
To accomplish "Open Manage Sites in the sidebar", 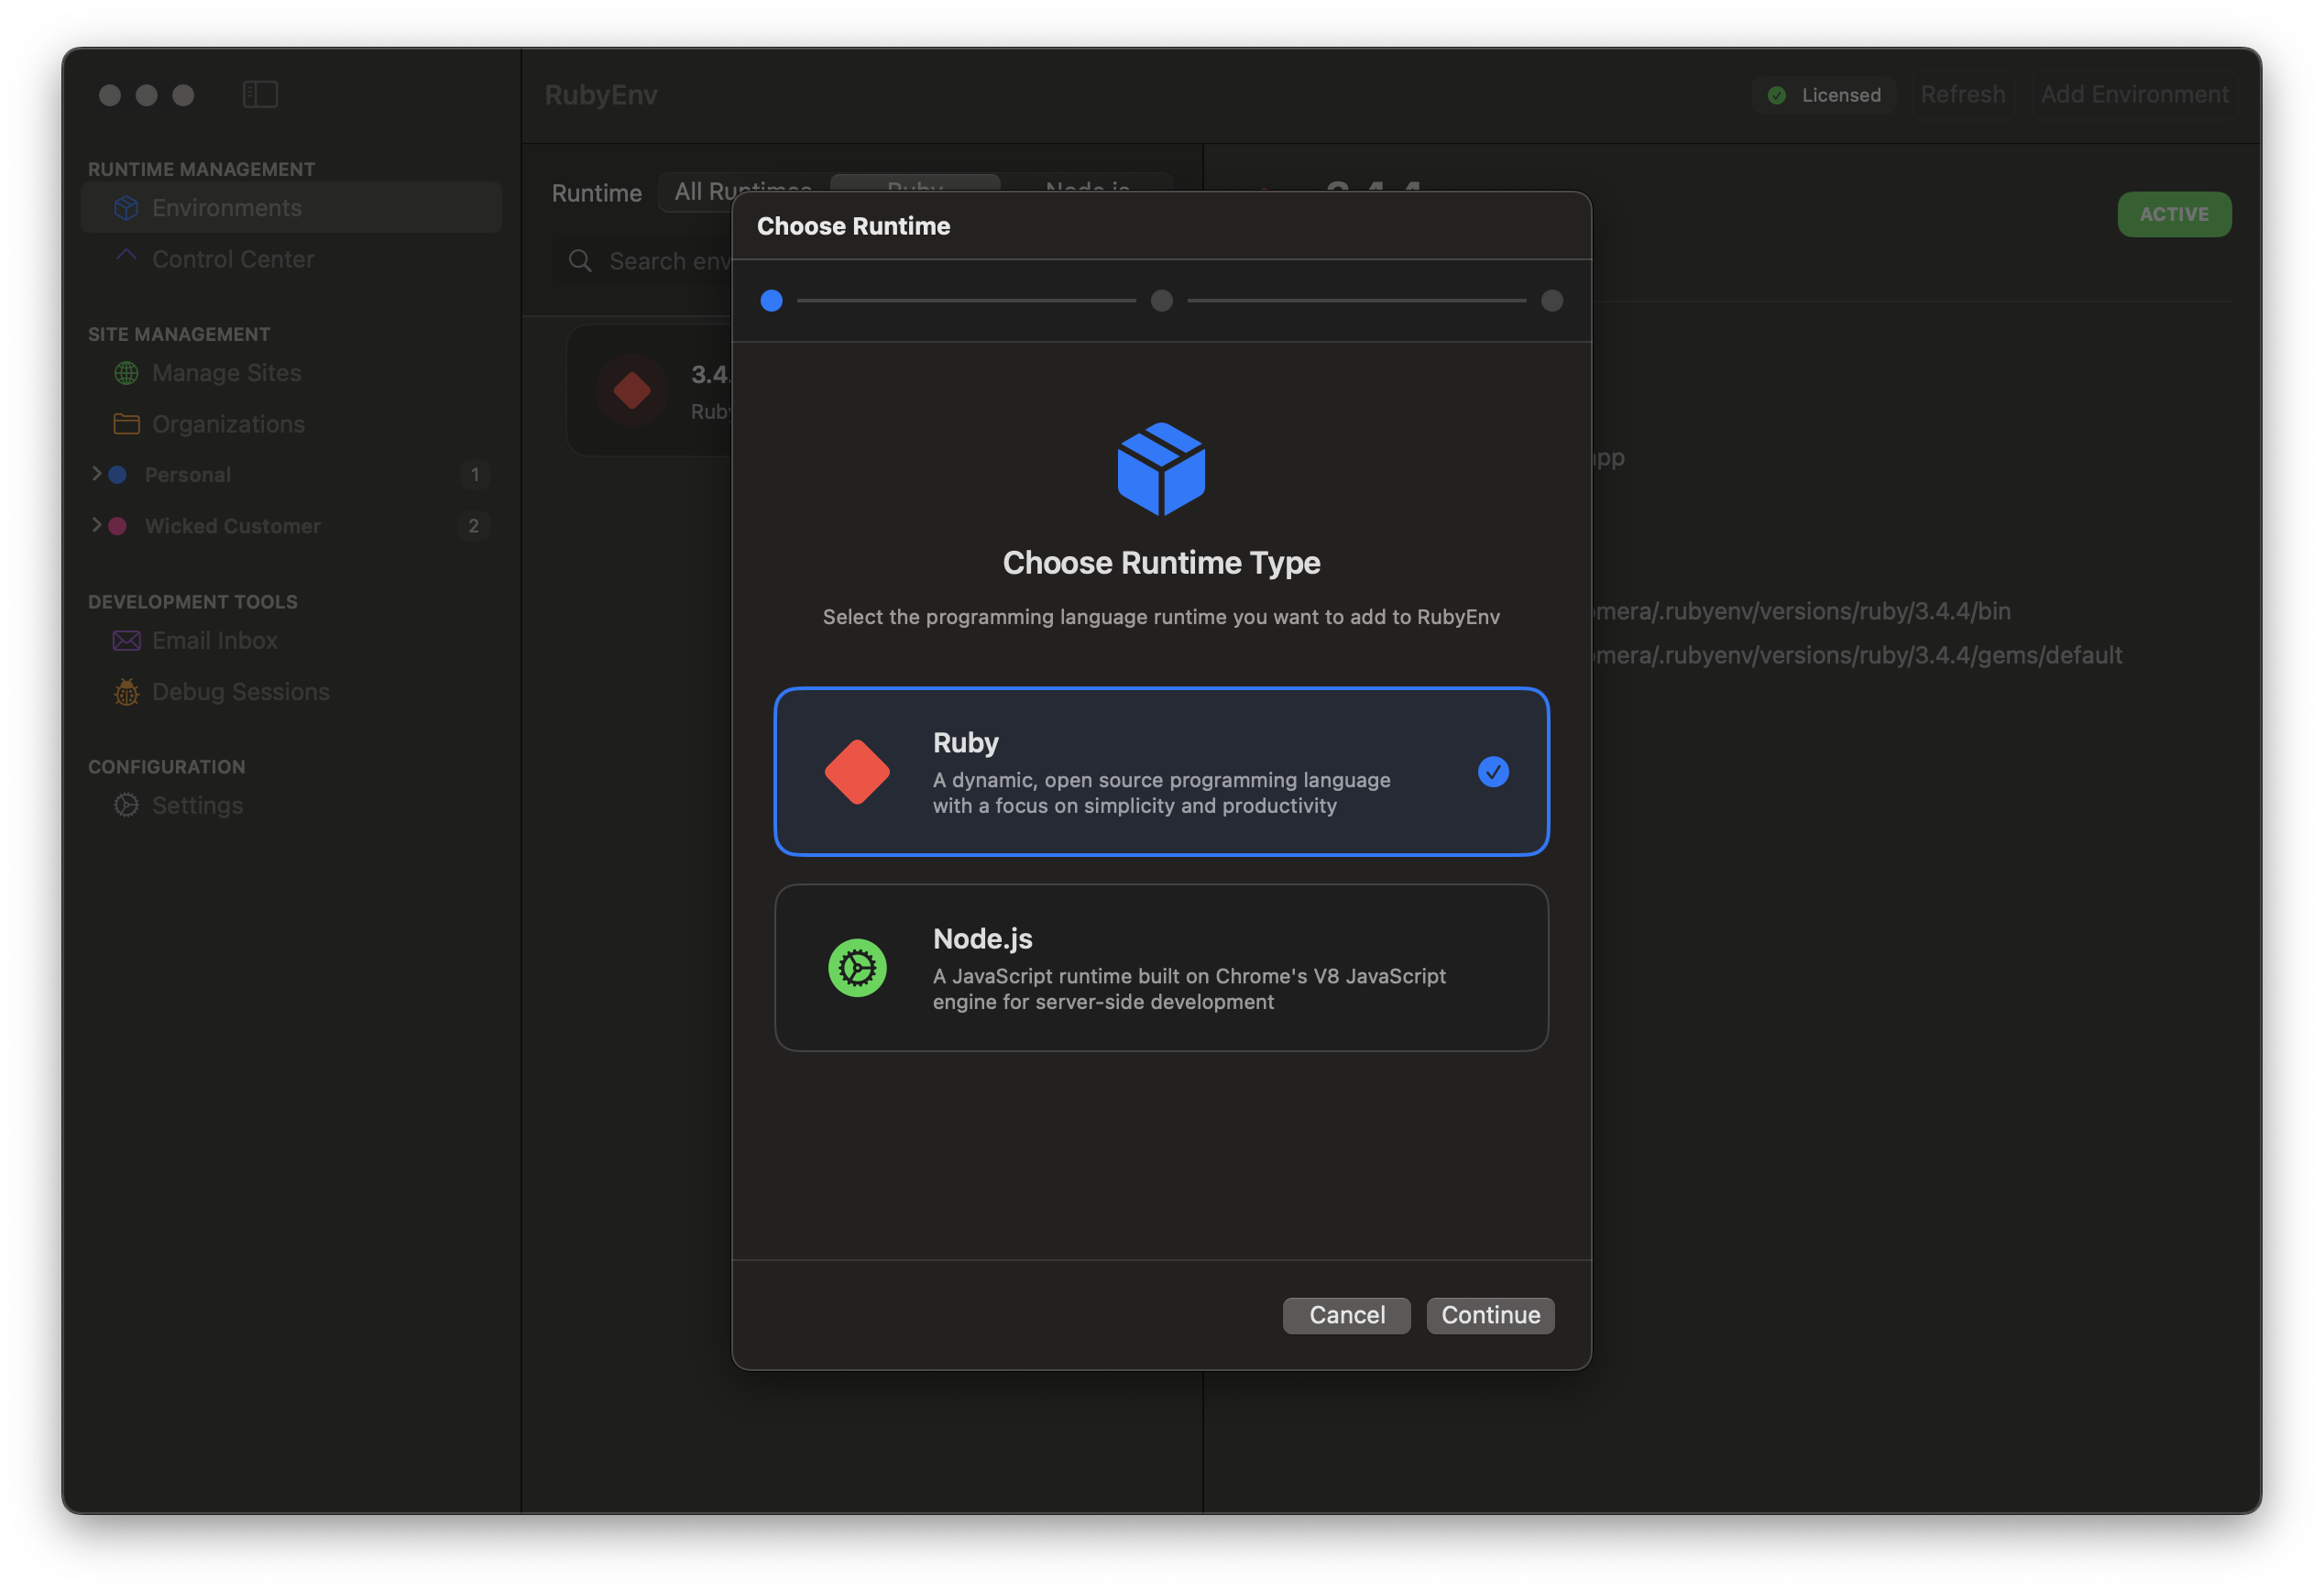I will (x=291, y=372).
